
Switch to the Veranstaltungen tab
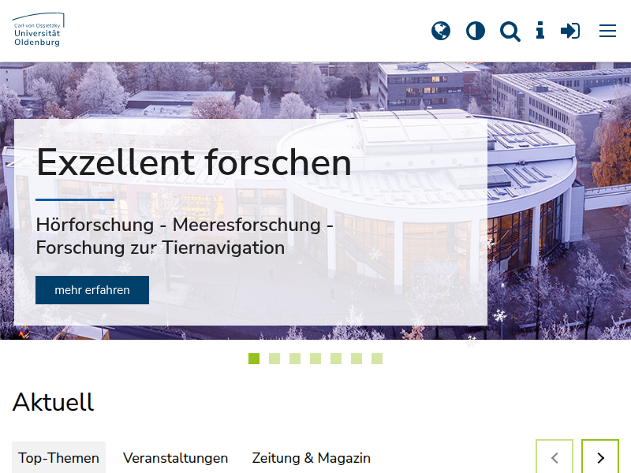point(175,458)
